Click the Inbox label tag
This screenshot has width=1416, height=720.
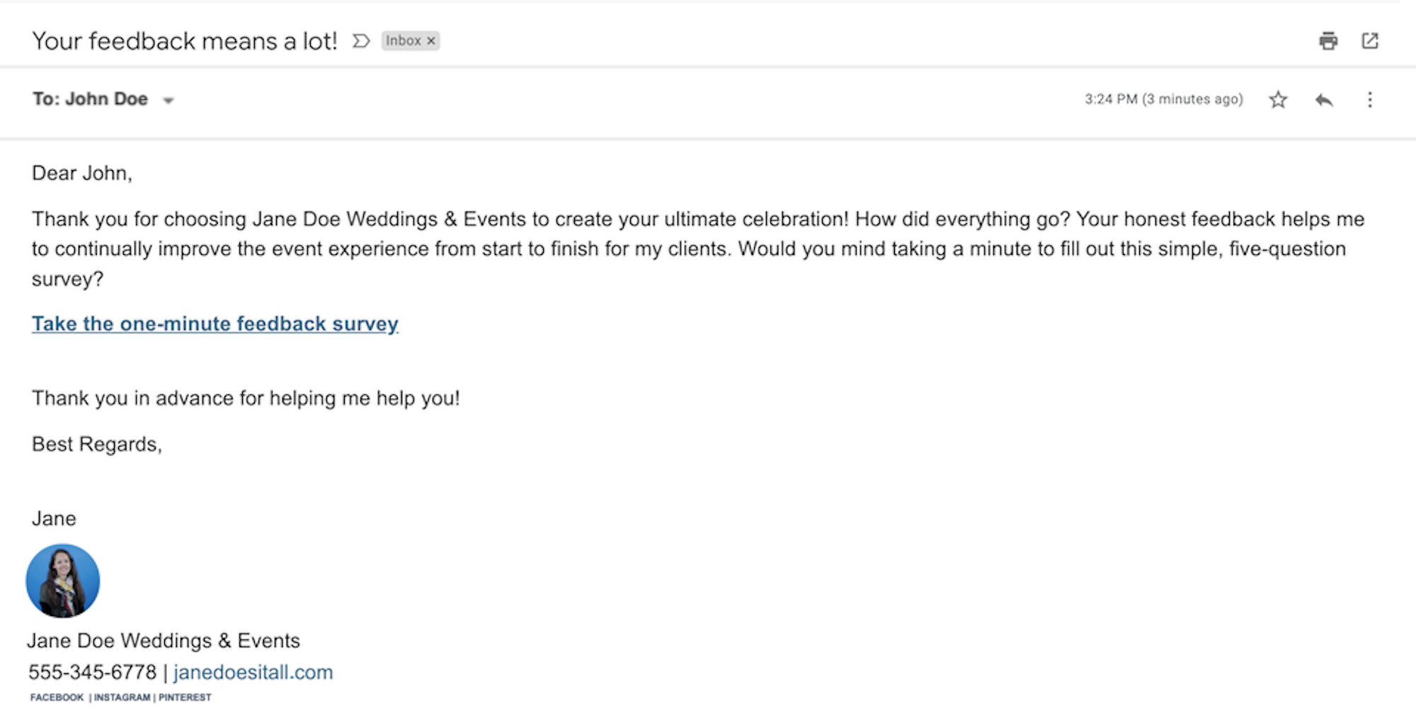click(403, 41)
